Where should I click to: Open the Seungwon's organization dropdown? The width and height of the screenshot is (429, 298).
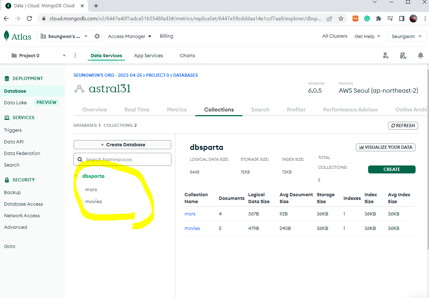point(64,36)
